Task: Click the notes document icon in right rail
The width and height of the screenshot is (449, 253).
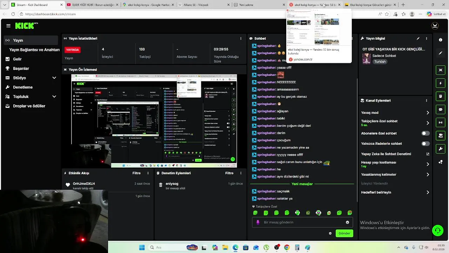Action: point(441,96)
